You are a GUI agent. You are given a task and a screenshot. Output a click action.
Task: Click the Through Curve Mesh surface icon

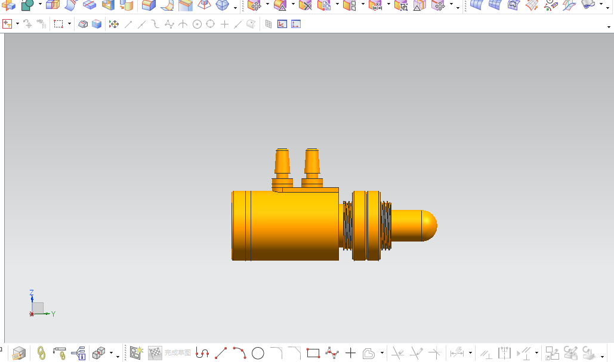[495, 5]
